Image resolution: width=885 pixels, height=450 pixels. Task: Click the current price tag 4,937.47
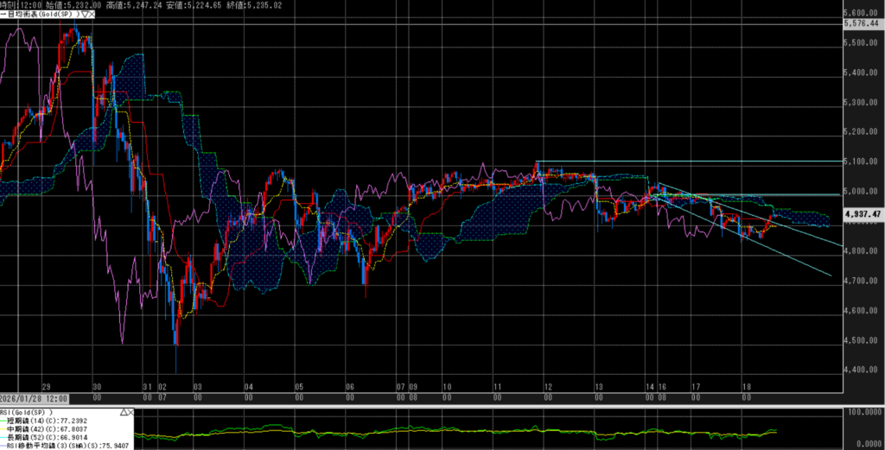[863, 213]
